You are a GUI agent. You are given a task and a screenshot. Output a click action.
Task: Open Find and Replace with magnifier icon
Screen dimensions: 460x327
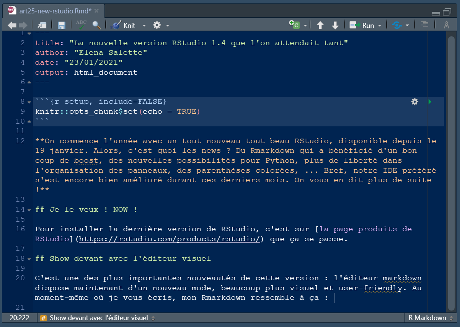[x=96, y=25]
